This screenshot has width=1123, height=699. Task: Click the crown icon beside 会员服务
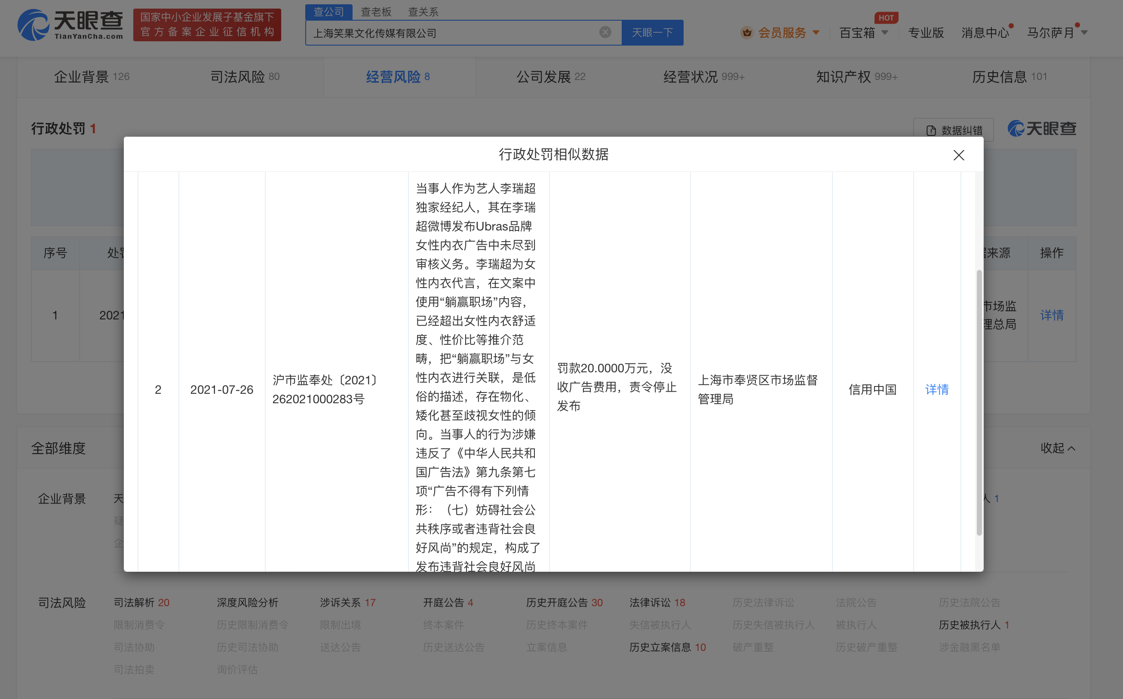point(746,32)
